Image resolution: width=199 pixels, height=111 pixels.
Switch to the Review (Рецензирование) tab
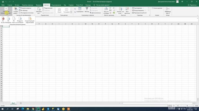click(x=56, y=5)
